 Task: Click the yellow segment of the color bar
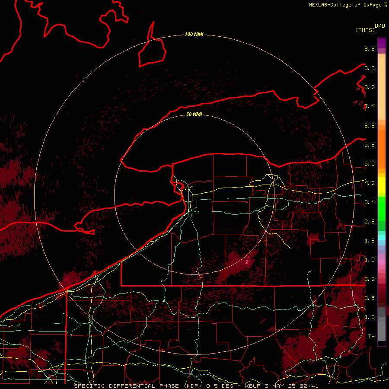point(382,185)
